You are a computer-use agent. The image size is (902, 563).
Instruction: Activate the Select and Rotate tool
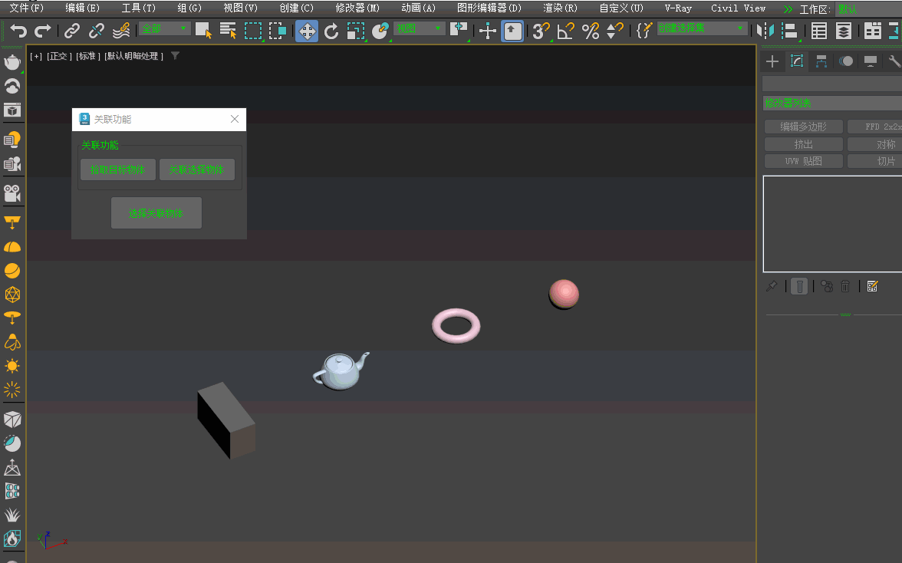(331, 31)
